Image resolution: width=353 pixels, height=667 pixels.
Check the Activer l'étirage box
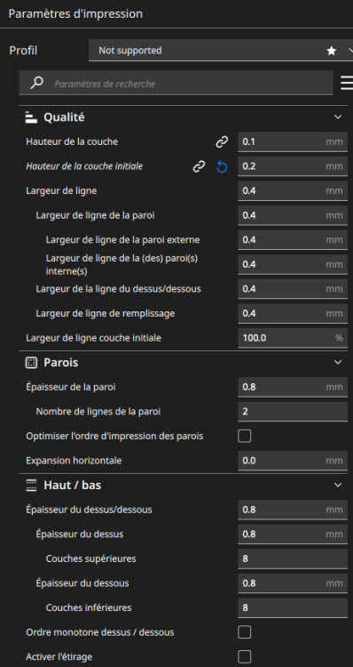click(245, 657)
